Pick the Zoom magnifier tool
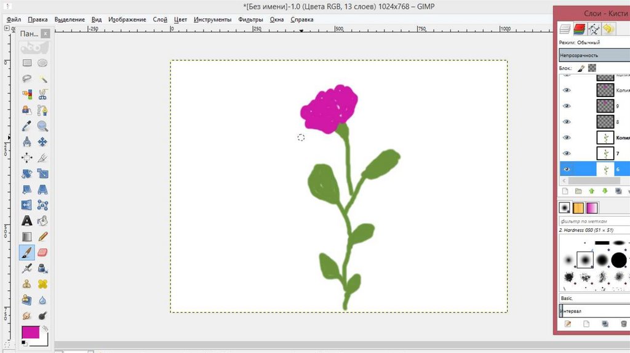 (x=42, y=126)
